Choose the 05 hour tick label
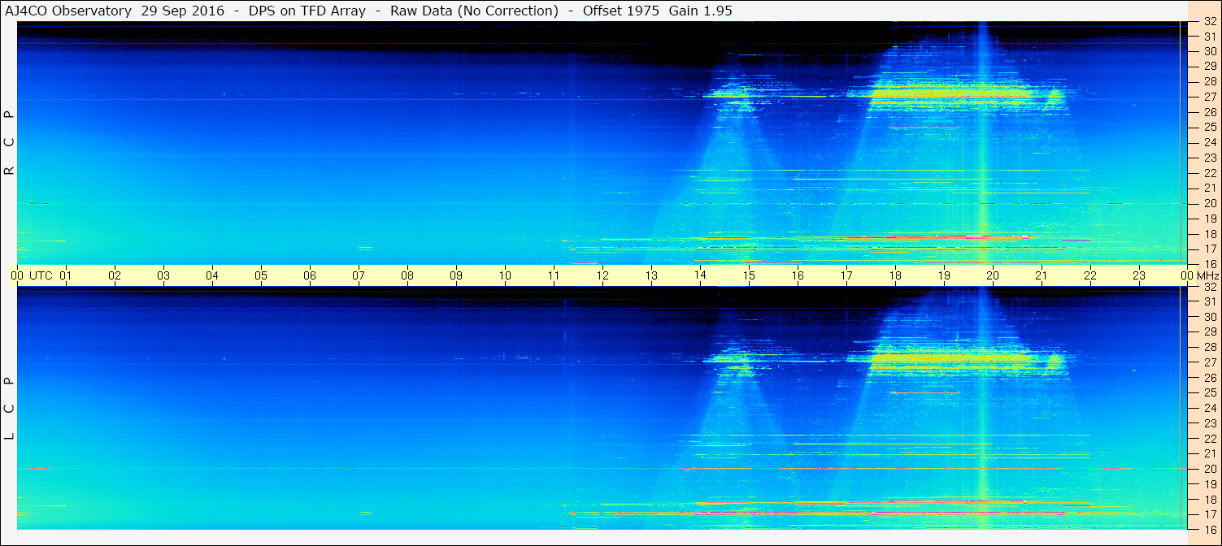 click(x=261, y=275)
